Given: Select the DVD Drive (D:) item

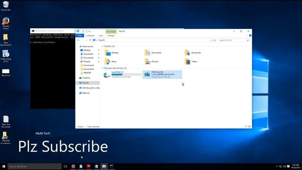Looking at the screenshot, I should point(162,75).
